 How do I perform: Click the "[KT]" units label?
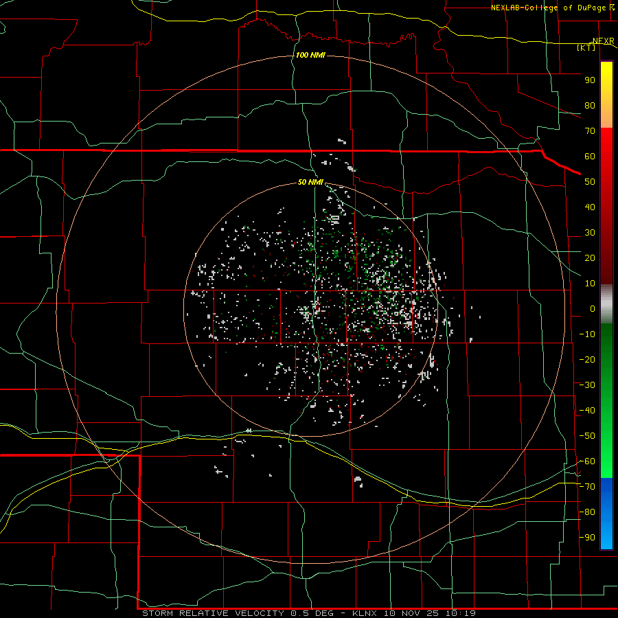(586, 47)
